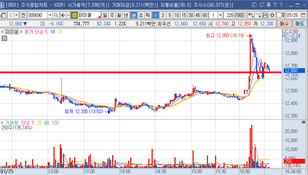Open chart settings gear icon
Viewport: 308px width, 175px height.
(272, 15)
